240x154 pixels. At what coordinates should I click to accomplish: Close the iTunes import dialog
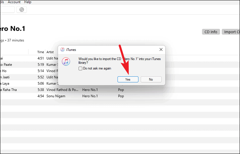coord(161,50)
